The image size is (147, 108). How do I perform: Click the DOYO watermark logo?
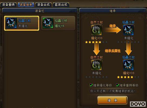tap(138, 104)
